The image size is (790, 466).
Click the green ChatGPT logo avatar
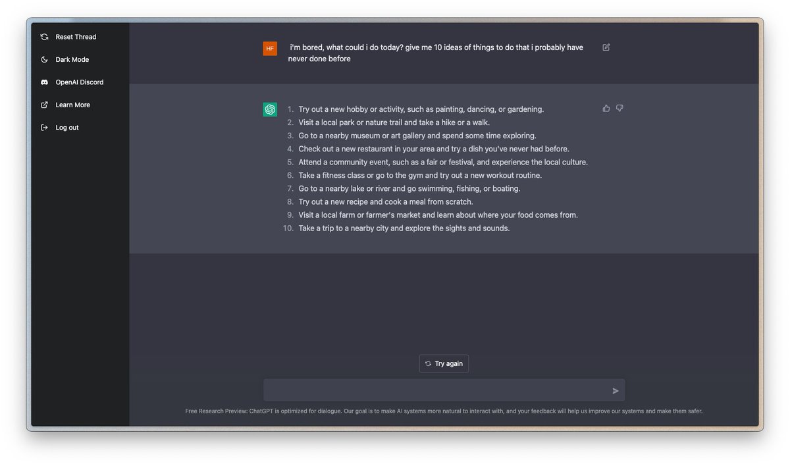click(x=270, y=109)
